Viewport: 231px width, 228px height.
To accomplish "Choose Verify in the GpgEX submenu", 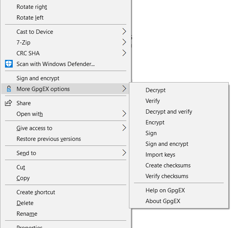I will click(x=153, y=101).
